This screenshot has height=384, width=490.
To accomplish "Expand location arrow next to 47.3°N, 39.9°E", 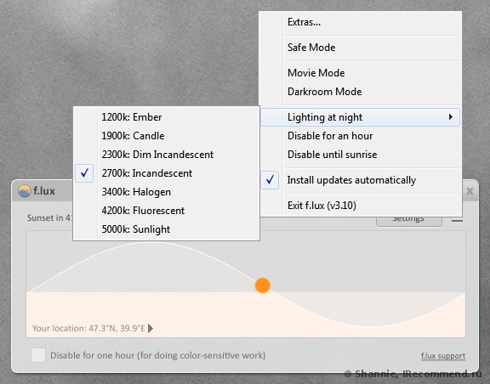I will coord(151,329).
